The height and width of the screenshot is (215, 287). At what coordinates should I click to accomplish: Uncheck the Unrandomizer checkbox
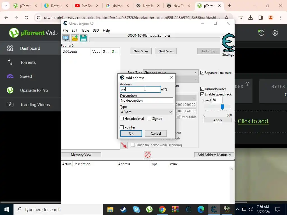pyautogui.click(x=202, y=89)
